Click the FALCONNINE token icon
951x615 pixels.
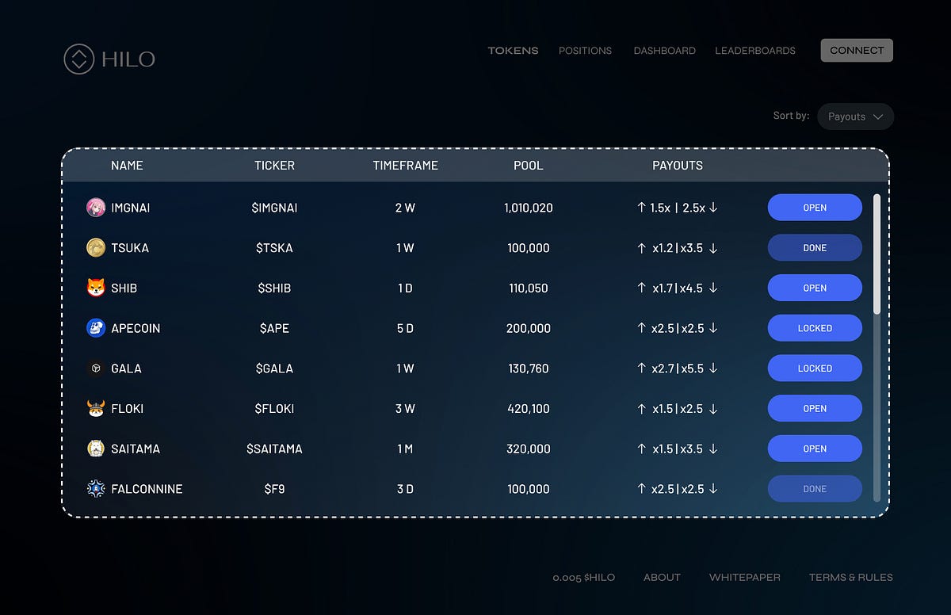tap(95, 489)
